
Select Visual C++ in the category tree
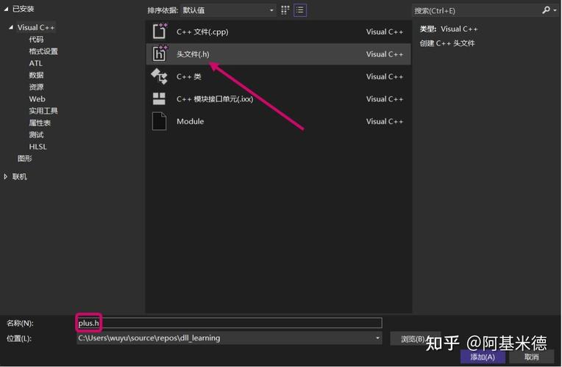[36, 28]
